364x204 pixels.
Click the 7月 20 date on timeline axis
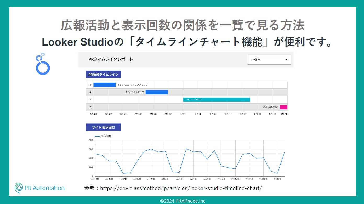click(x=93, y=114)
